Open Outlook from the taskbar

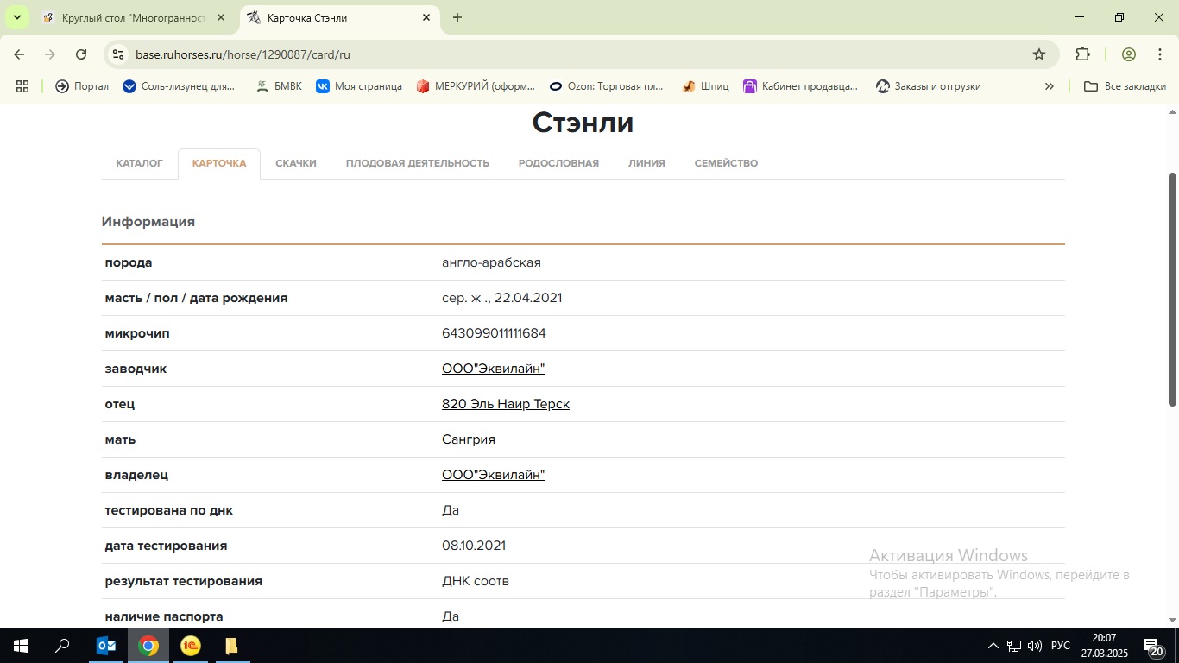point(105,646)
